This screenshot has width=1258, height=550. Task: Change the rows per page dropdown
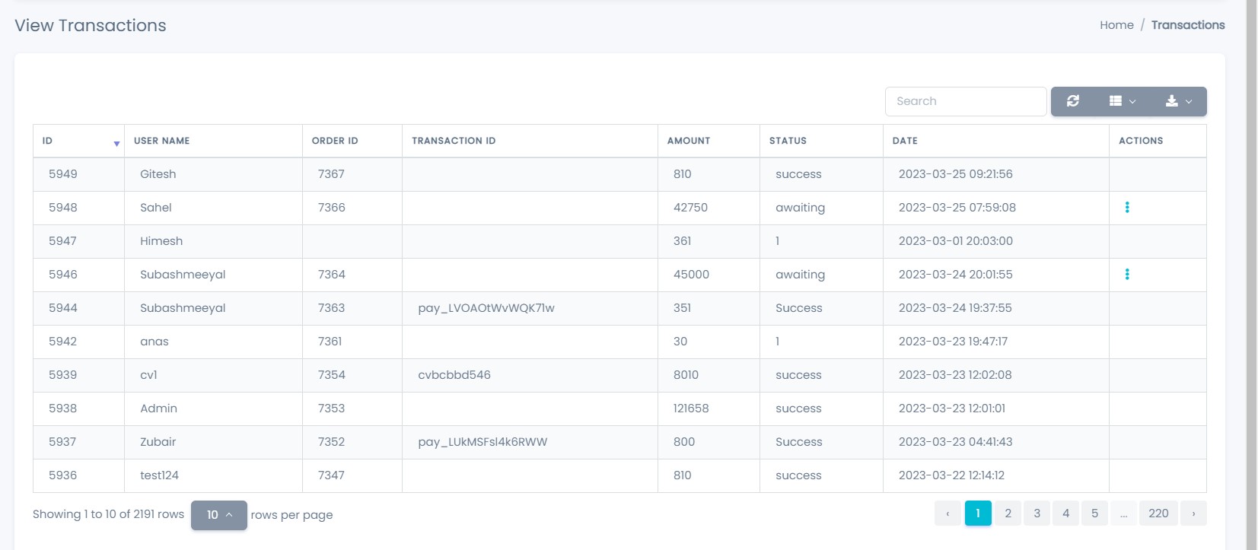[218, 515]
